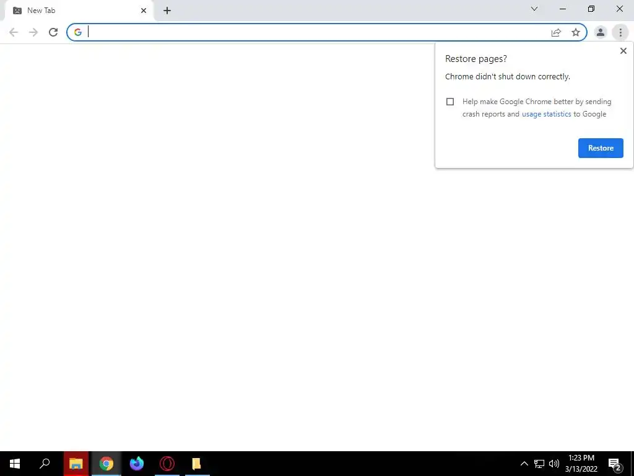Reload the page
Viewport: 634px width, 476px height.
pos(53,32)
